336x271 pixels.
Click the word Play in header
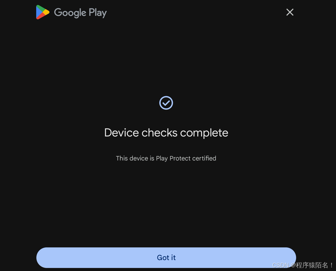pyautogui.click(x=98, y=13)
